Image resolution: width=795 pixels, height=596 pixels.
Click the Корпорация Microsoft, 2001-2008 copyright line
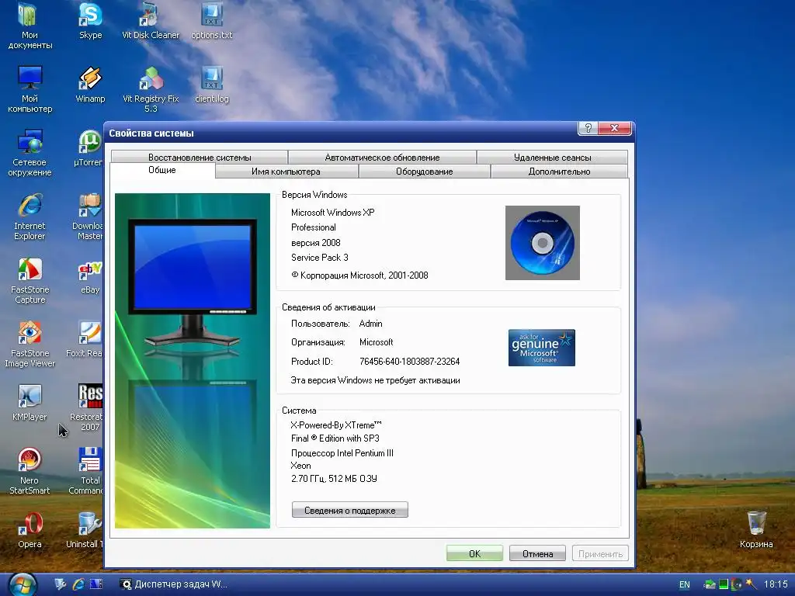(359, 275)
